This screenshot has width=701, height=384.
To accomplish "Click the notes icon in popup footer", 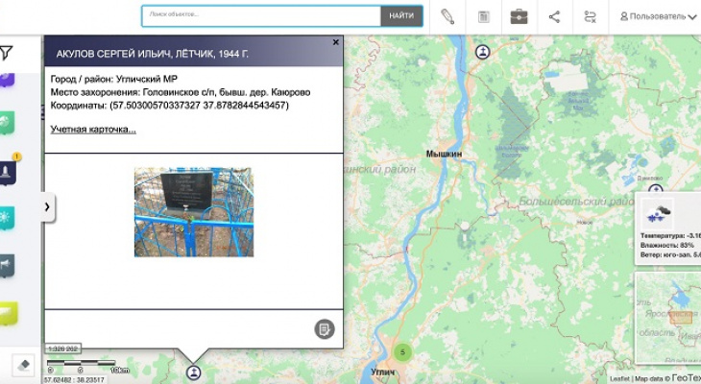I will (x=325, y=329).
